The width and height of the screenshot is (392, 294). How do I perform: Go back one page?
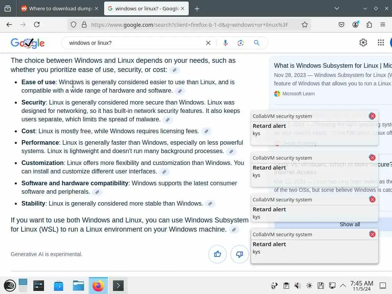click(x=9, y=24)
